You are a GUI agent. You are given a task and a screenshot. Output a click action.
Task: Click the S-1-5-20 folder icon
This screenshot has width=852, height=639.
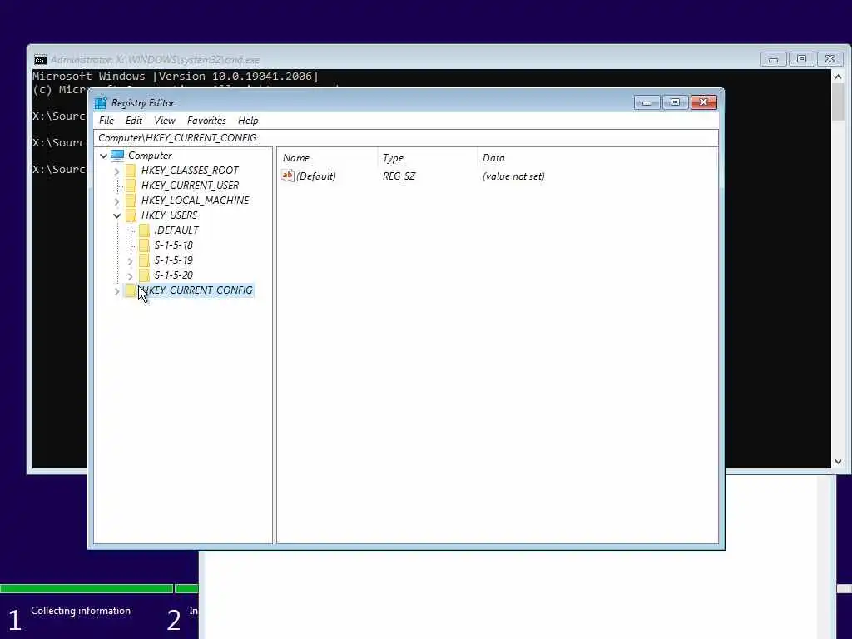point(144,275)
